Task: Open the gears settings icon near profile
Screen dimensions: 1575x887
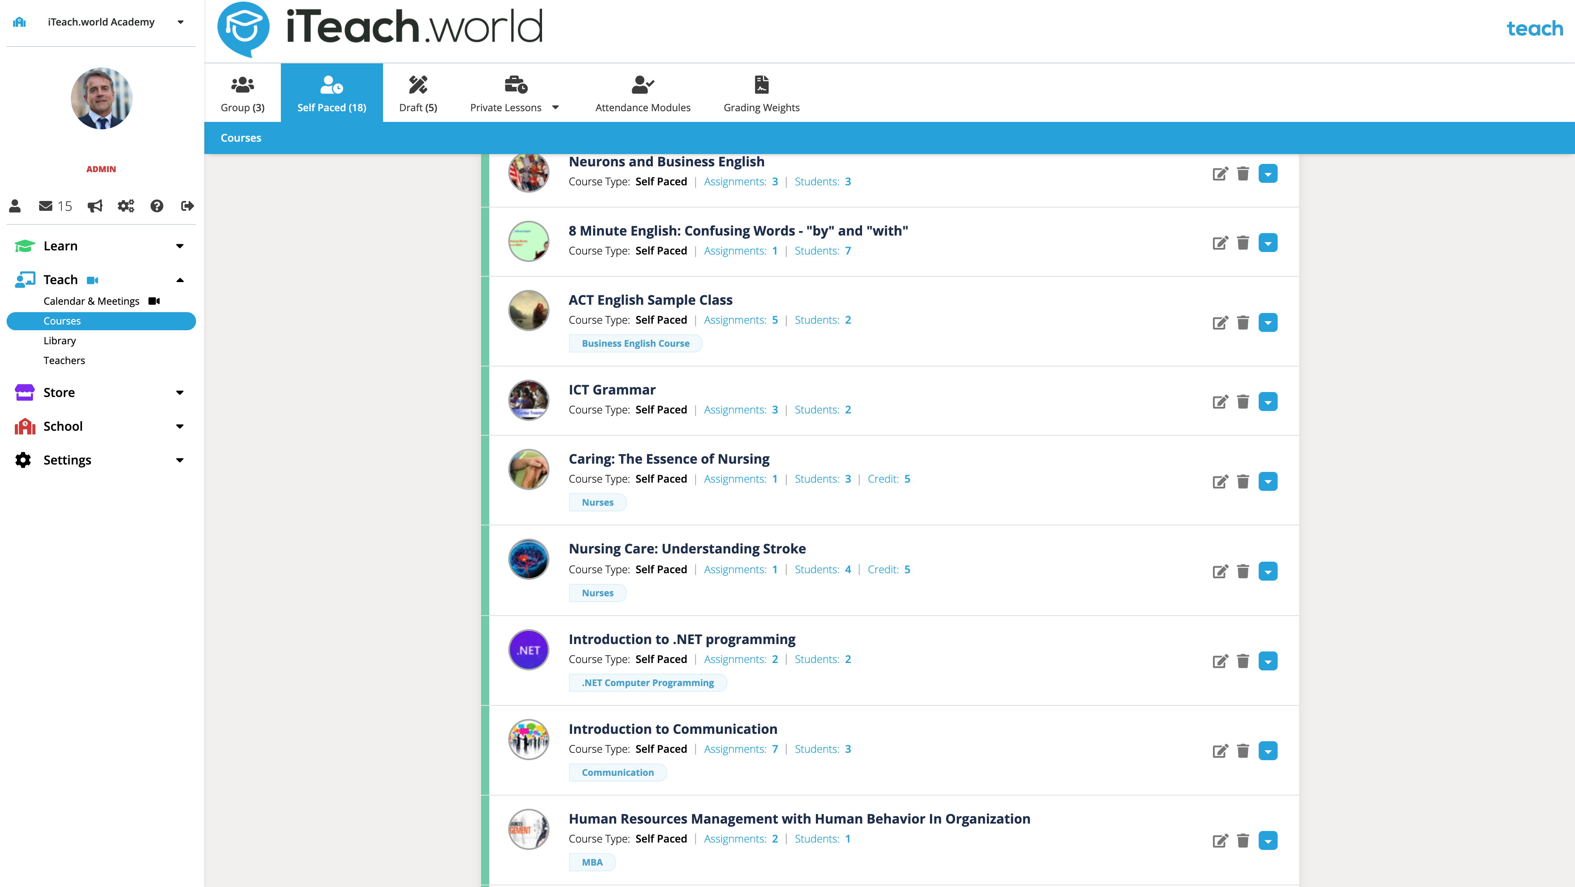Action: click(125, 206)
